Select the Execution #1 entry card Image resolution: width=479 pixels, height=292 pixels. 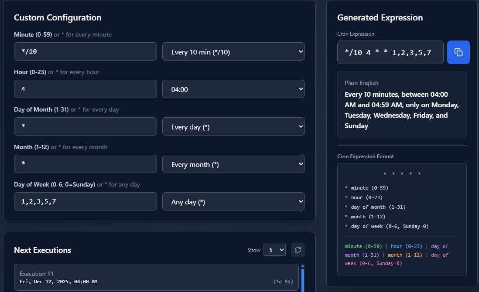click(156, 277)
